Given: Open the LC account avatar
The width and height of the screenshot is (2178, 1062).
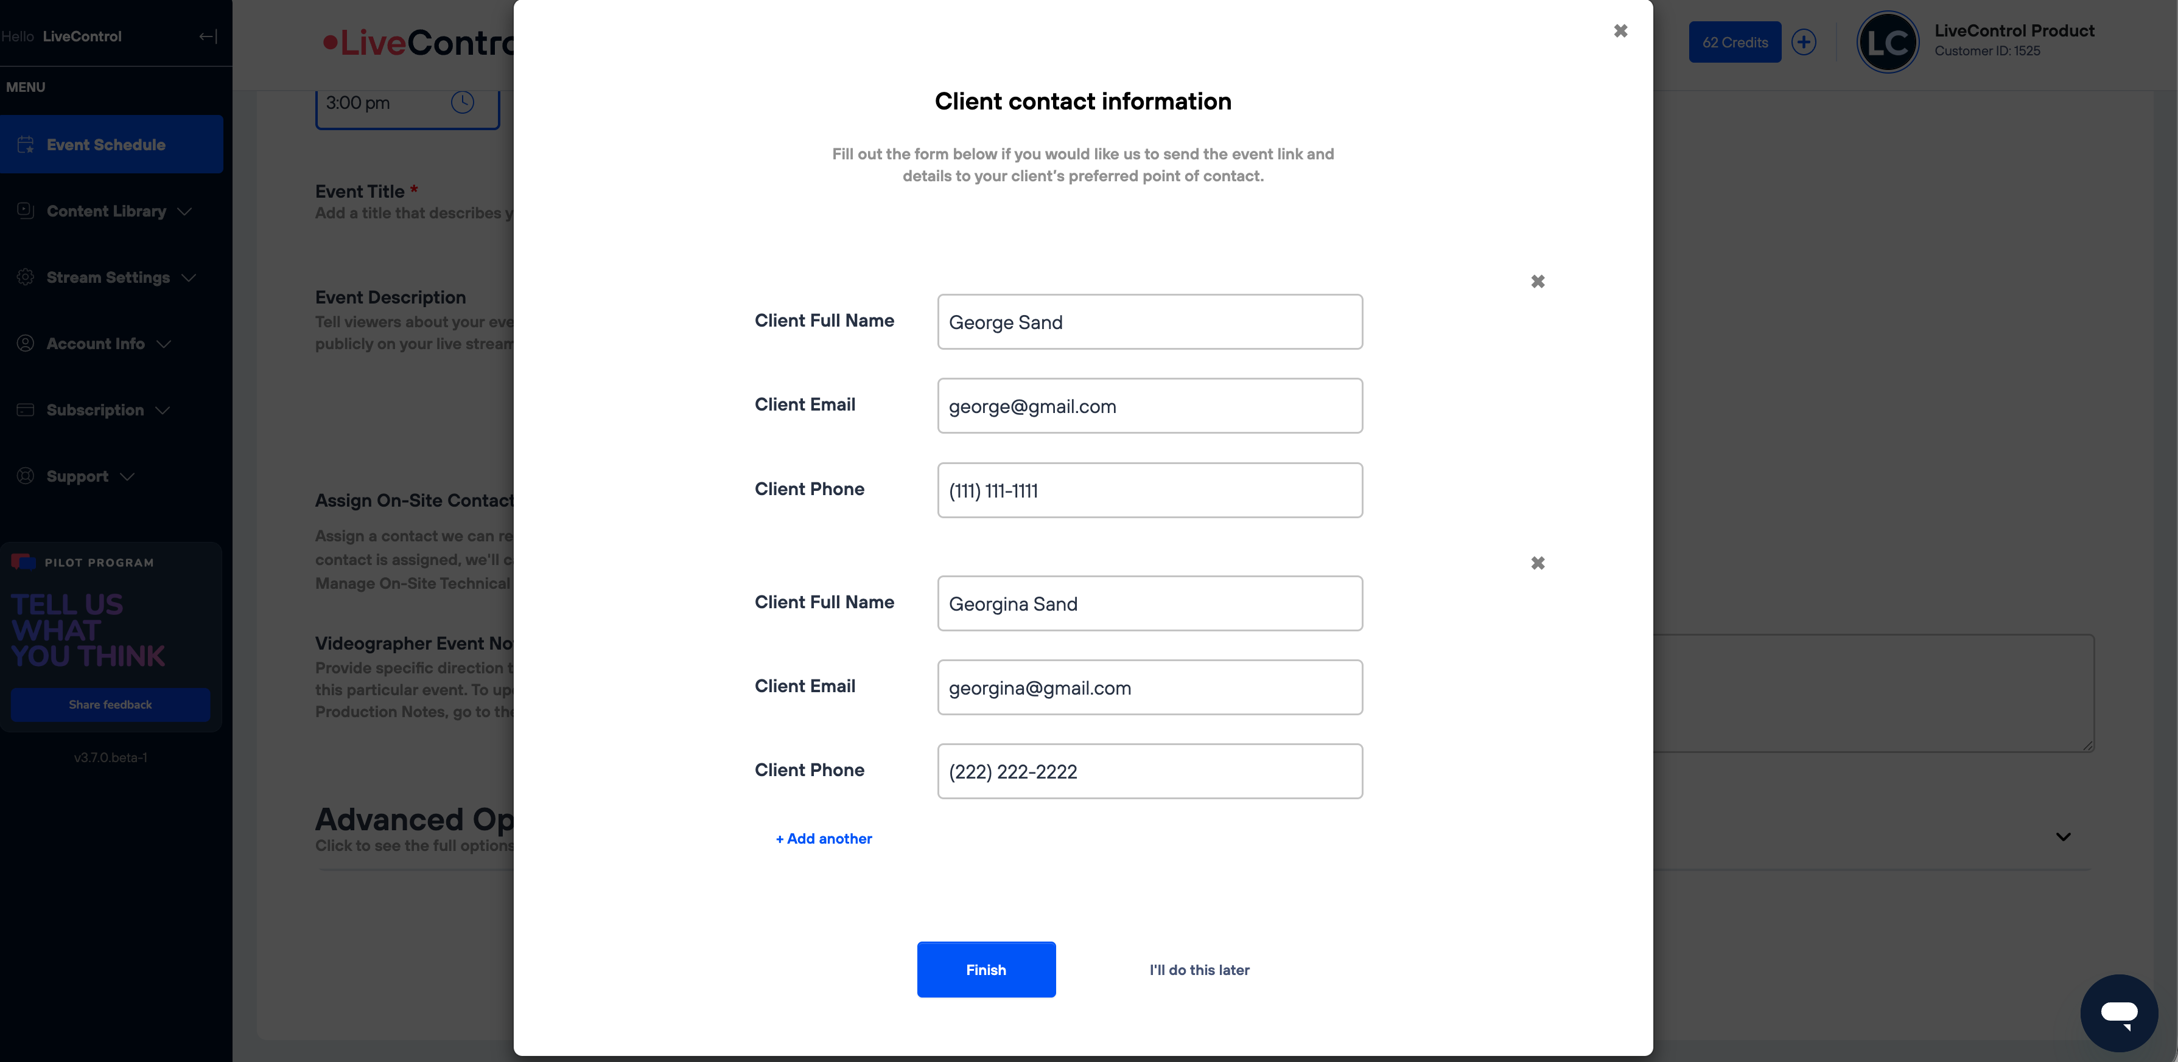Looking at the screenshot, I should pyautogui.click(x=1887, y=42).
